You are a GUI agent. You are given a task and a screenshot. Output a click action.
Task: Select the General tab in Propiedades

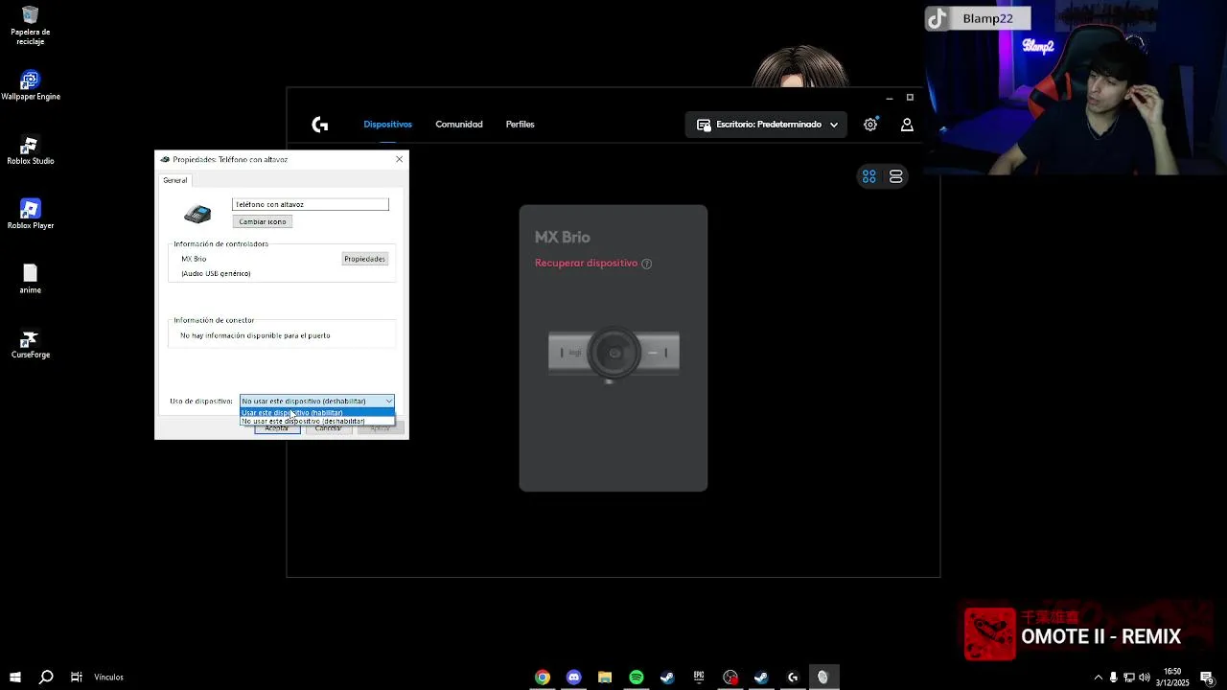point(175,180)
